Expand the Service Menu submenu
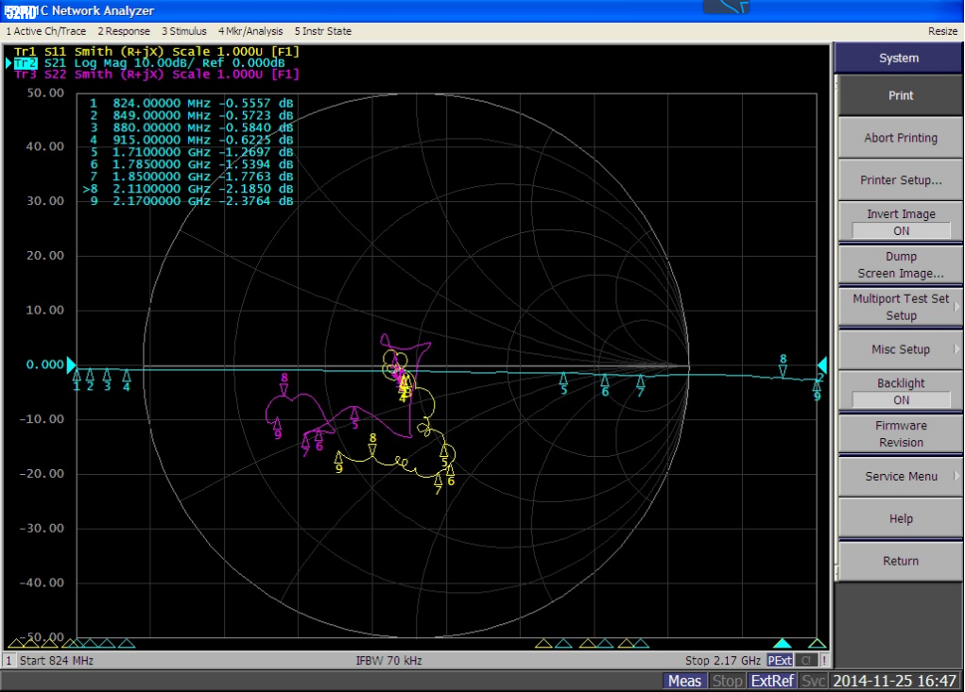This screenshot has height=692, width=965. 901,477
